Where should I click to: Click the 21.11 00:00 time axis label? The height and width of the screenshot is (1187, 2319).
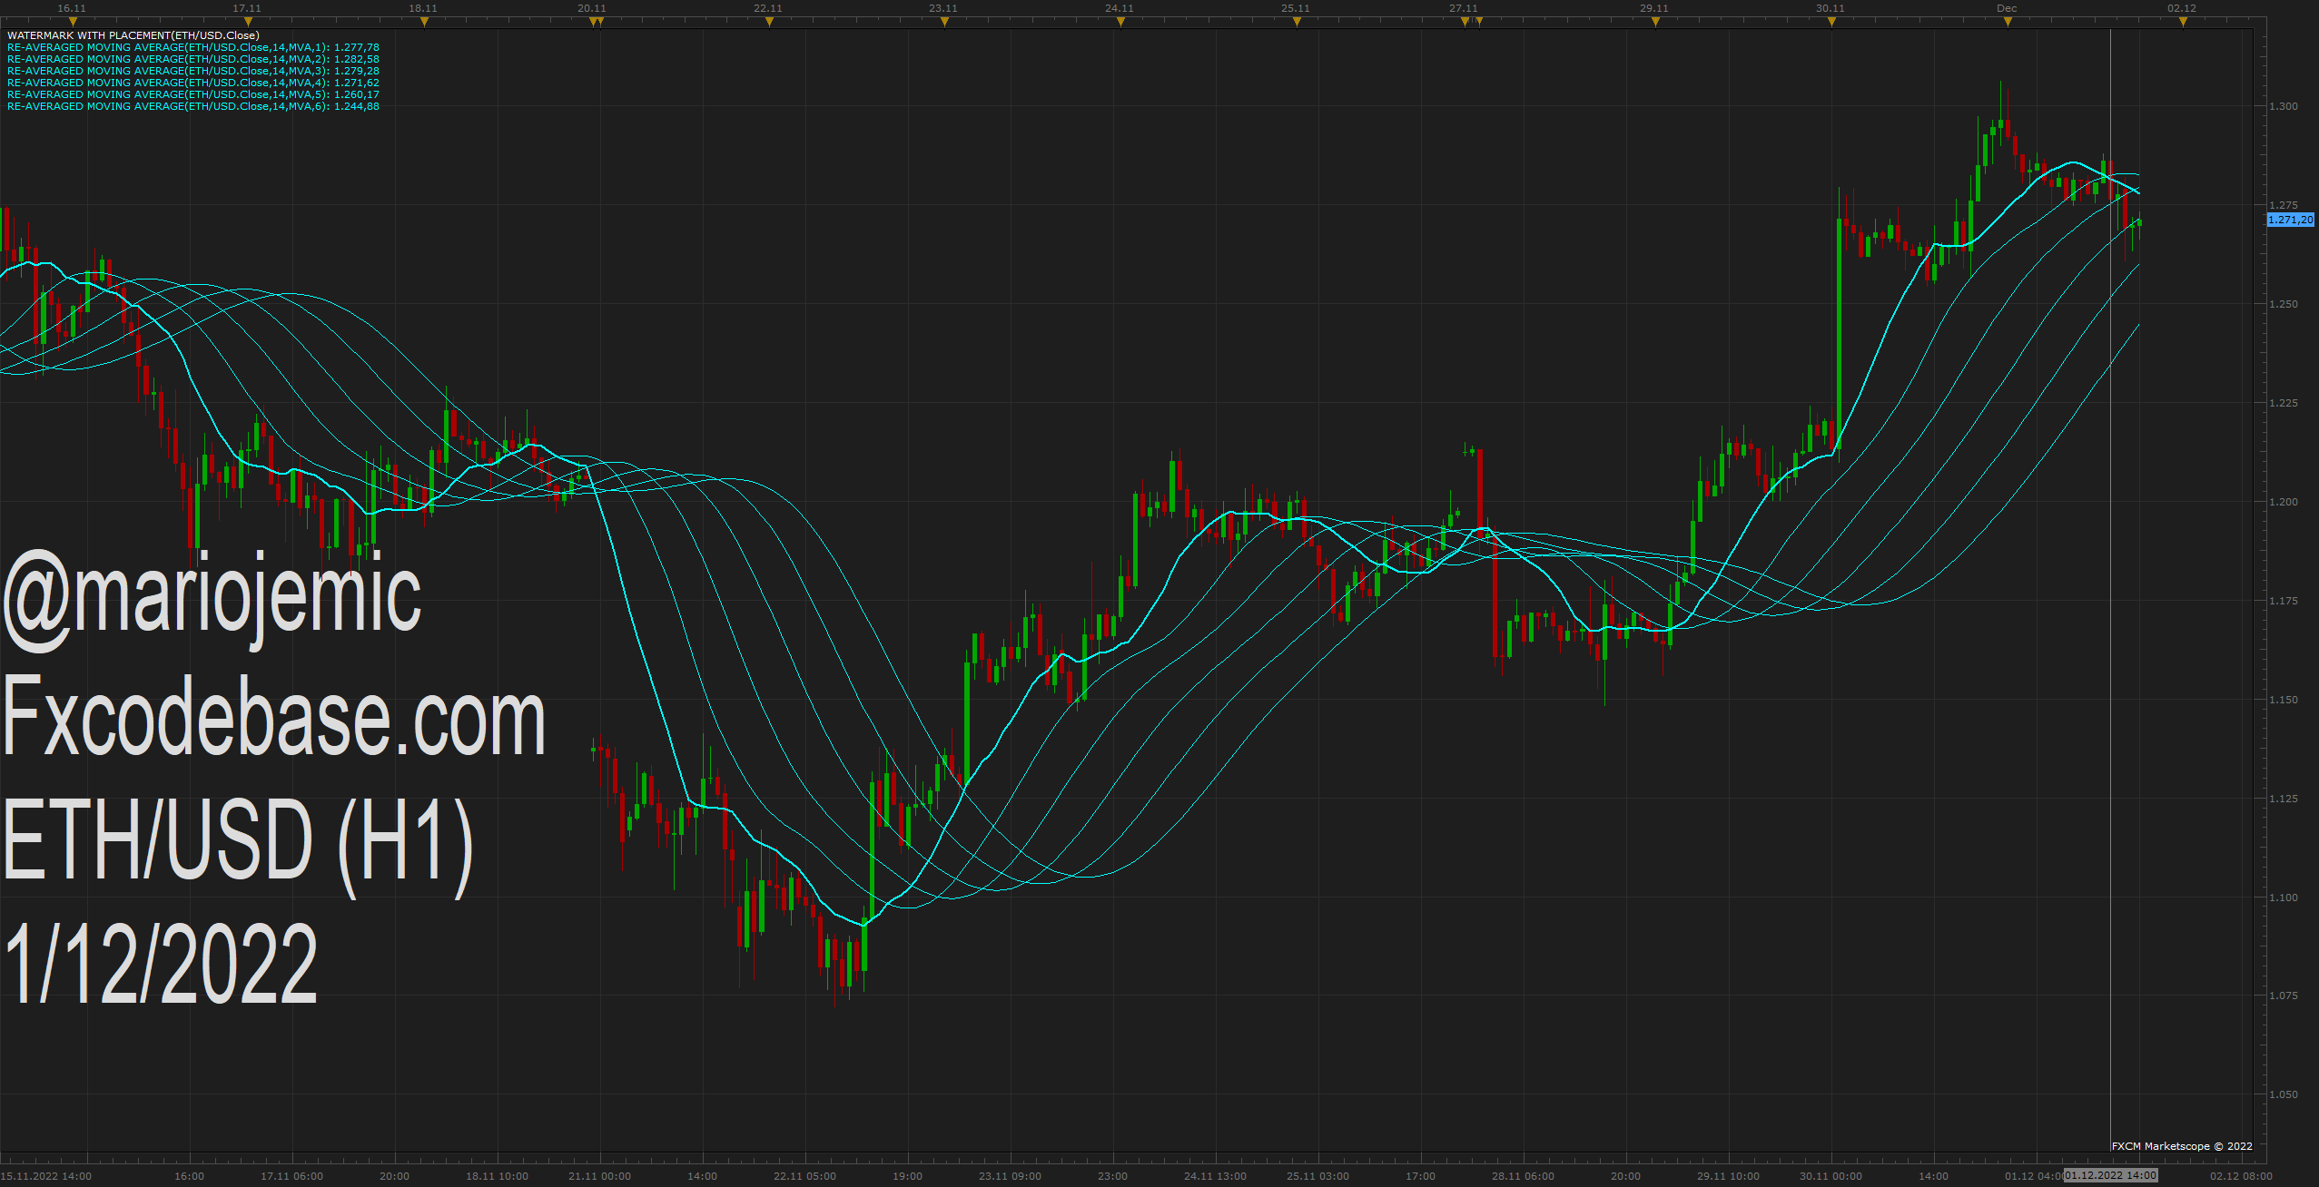pyautogui.click(x=599, y=1176)
